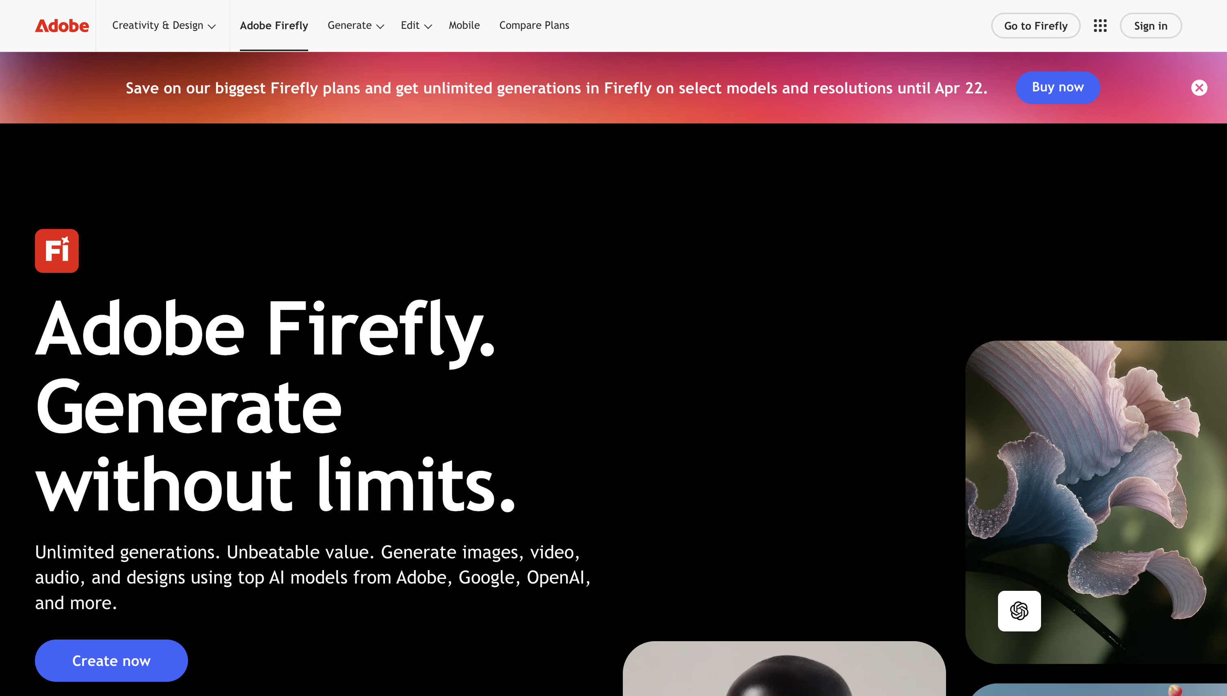Select the Adobe Firefly tab
The height and width of the screenshot is (696, 1227).
point(274,25)
